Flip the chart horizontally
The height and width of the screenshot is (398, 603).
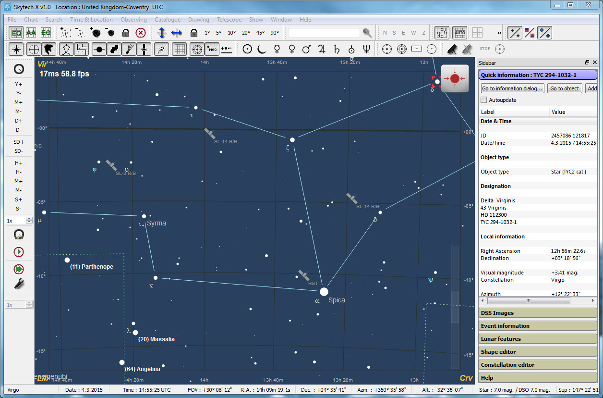tap(176, 33)
